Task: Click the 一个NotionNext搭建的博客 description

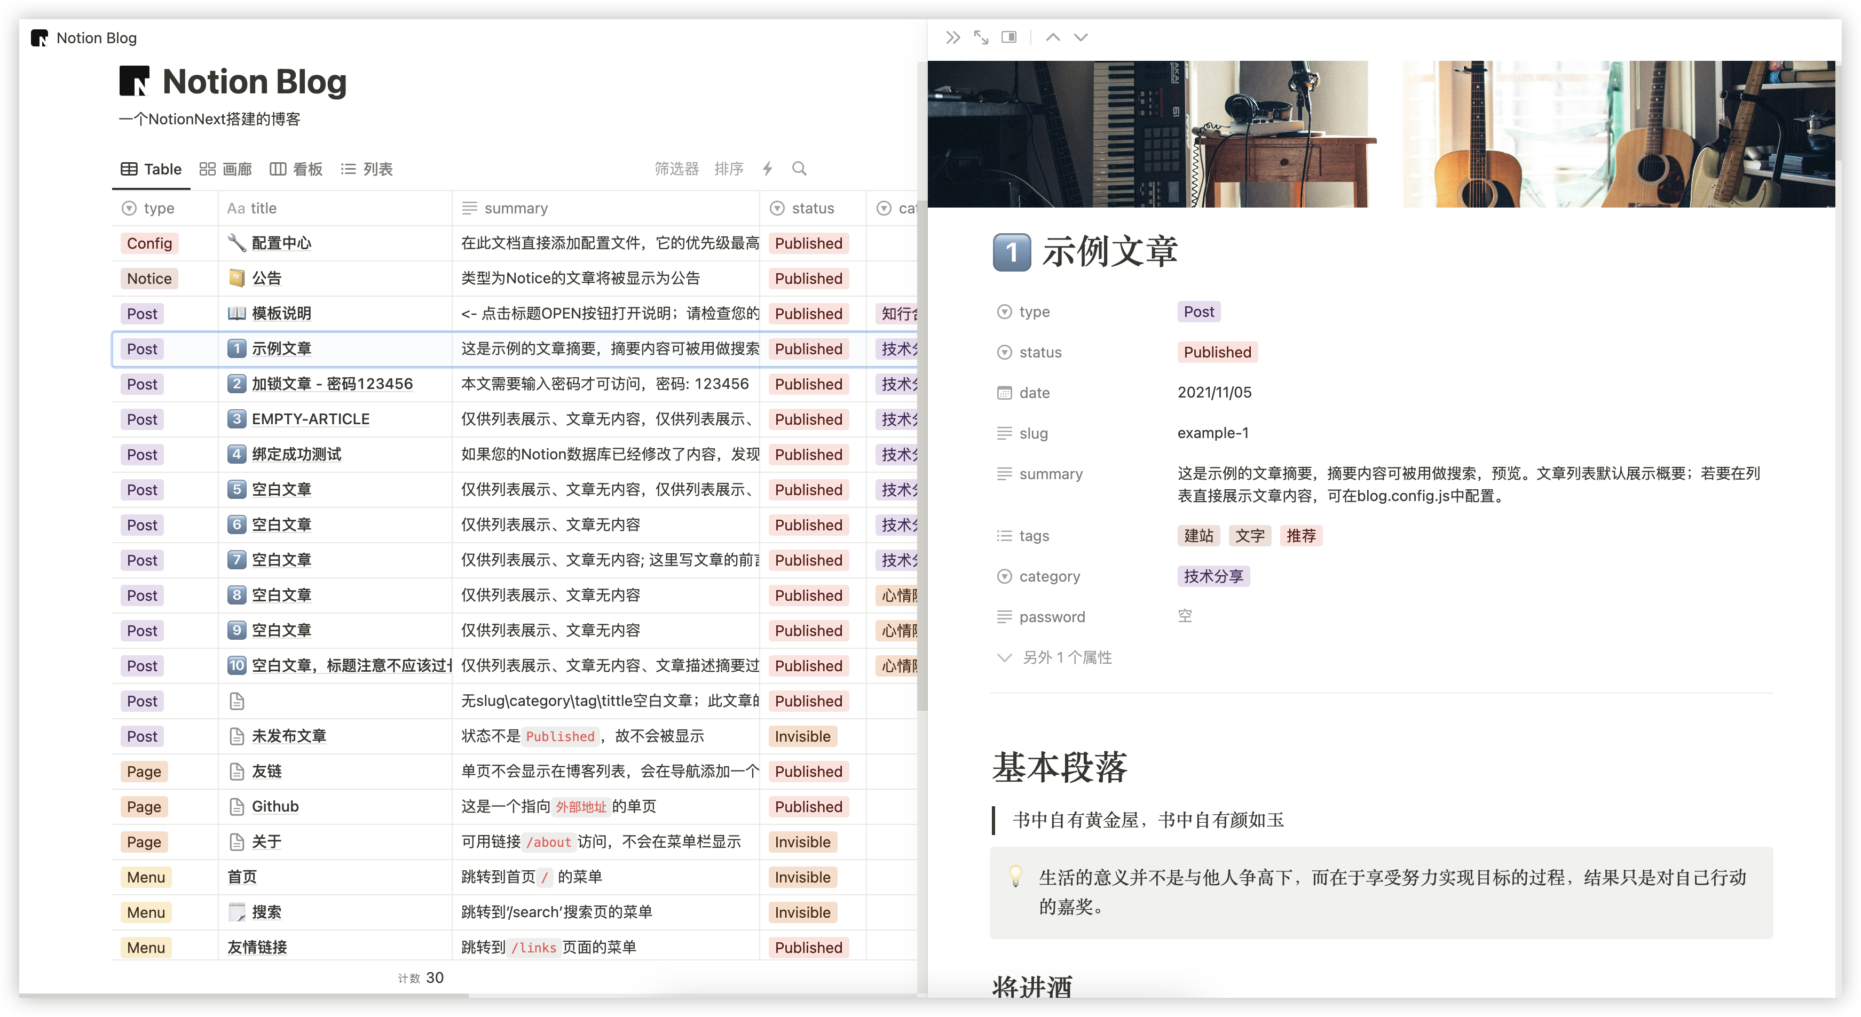Action: tap(209, 119)
